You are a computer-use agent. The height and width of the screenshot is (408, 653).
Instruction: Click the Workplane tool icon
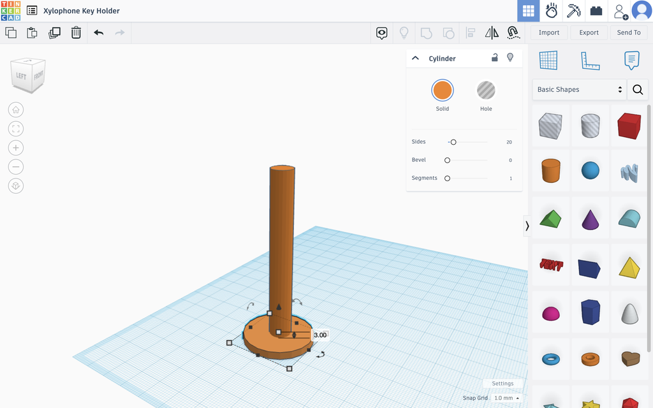click(x=548, y=61)
